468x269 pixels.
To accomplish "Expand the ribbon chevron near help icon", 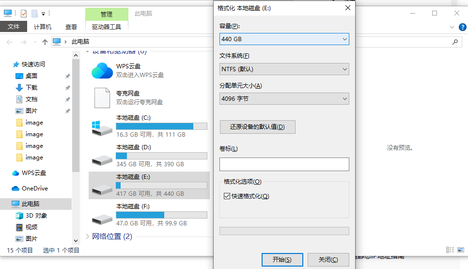I will click(452, 27).
